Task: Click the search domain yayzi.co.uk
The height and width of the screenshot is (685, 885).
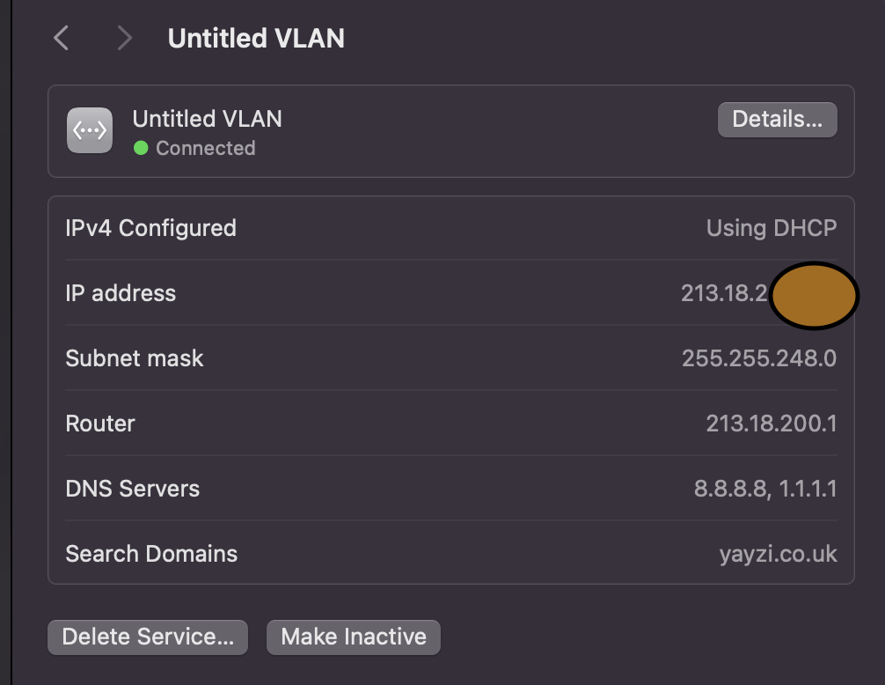Action: [x=778, y=554]
